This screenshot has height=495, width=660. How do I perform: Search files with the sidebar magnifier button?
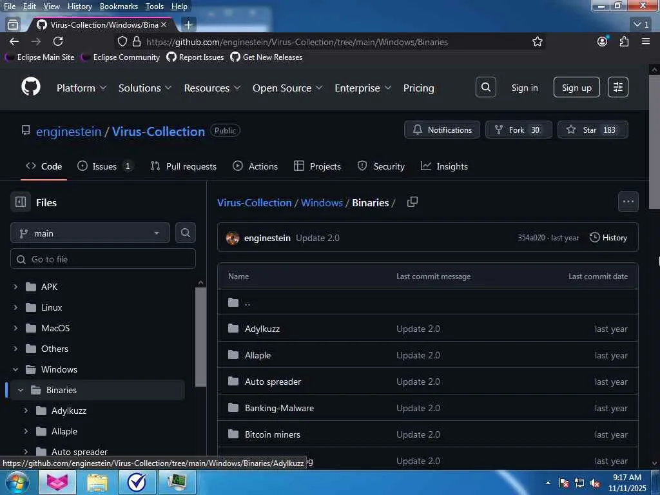click(x=185, y=233)
